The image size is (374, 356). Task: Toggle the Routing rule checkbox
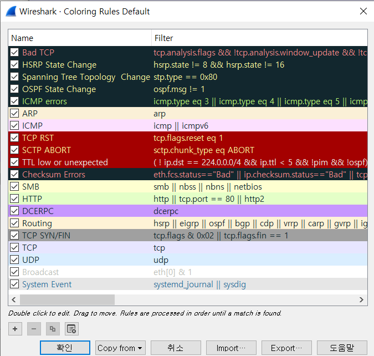tap(14, 223)
